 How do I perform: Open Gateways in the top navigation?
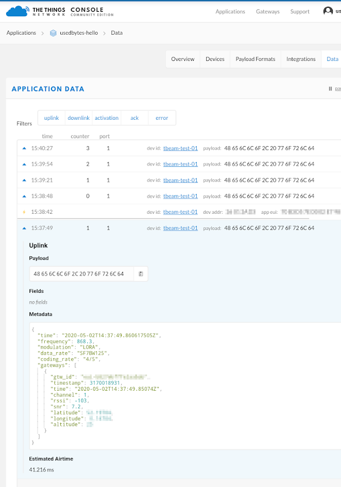pyautogui.click(x=268, y=12)
